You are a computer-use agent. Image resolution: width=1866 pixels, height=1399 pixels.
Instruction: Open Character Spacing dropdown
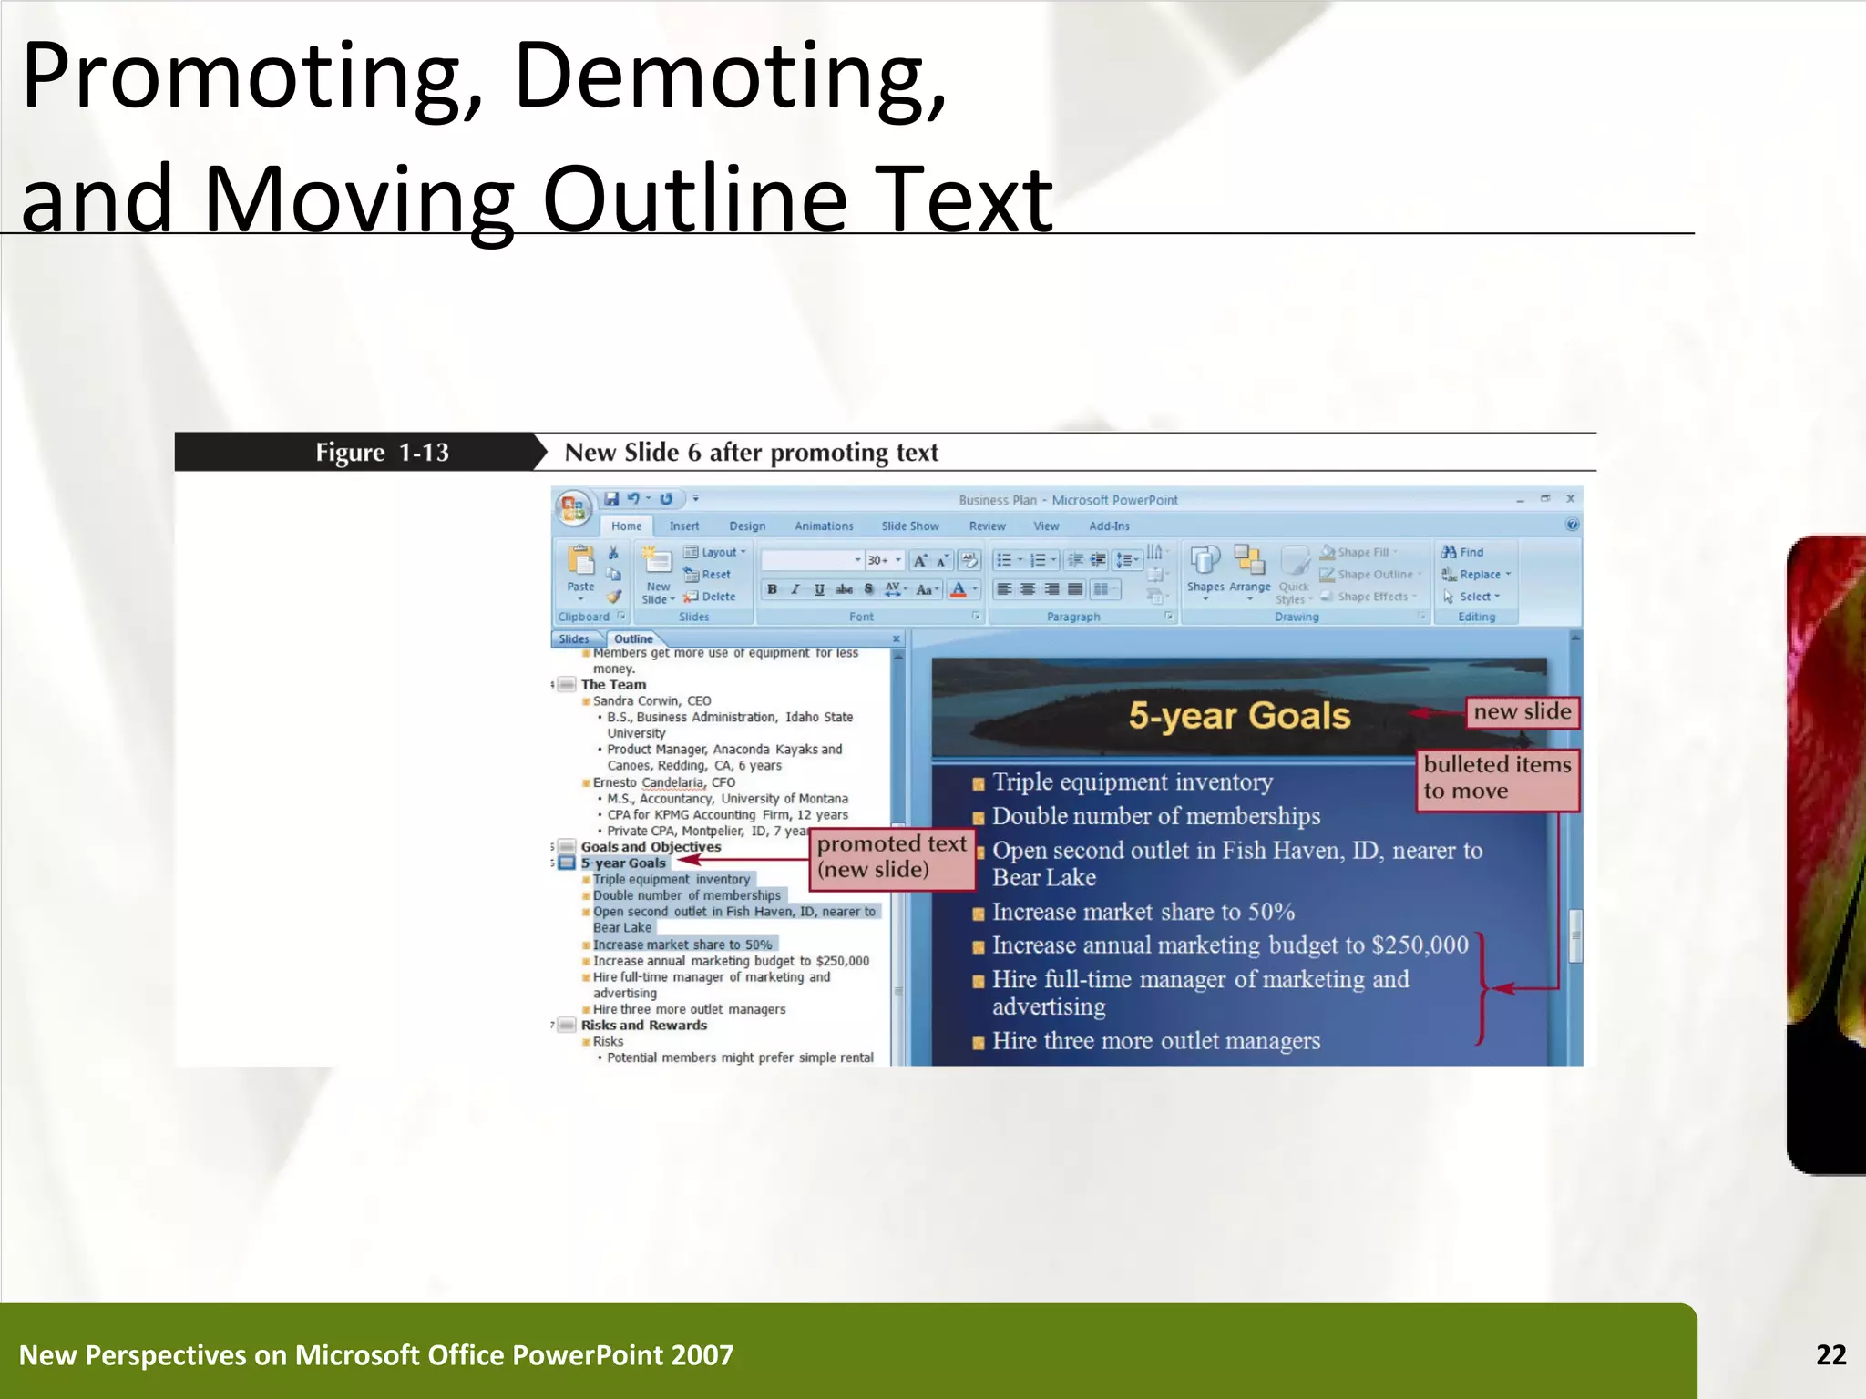897,589
